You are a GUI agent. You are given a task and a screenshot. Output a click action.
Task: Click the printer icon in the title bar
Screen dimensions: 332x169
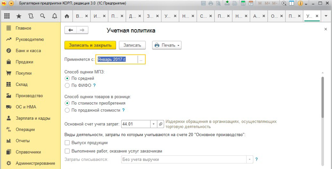211,4
